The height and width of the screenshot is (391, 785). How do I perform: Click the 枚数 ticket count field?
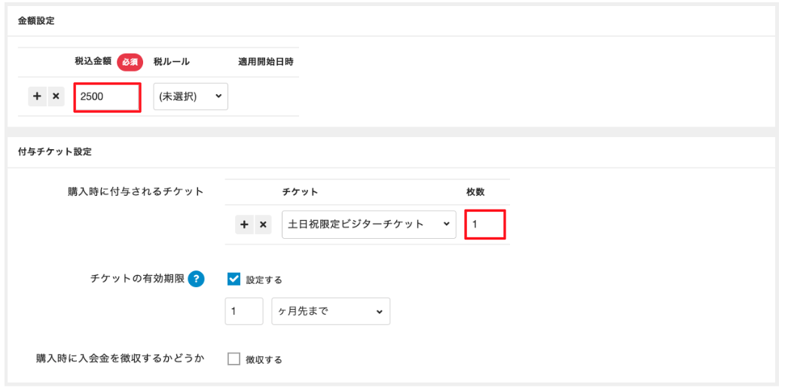point(484,225)
